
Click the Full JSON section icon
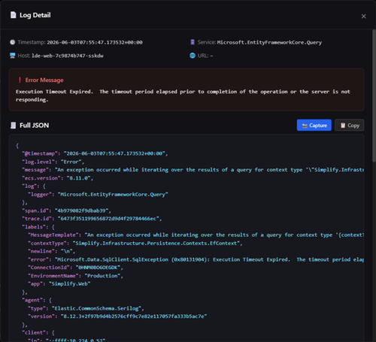[13, 126]
